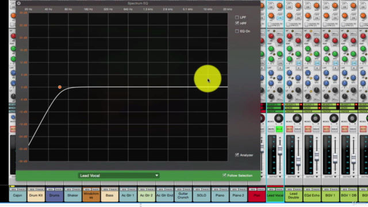Click SEQ button above Lead Vocal label

[271, 189]
